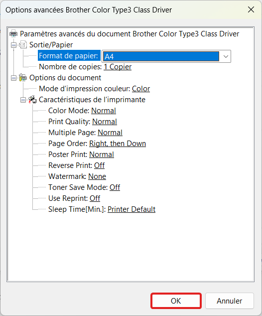The width and height of the screenshot is (262, 316).
Task: Toggle the Use Reprint Off setting
Action: point(95,198)
